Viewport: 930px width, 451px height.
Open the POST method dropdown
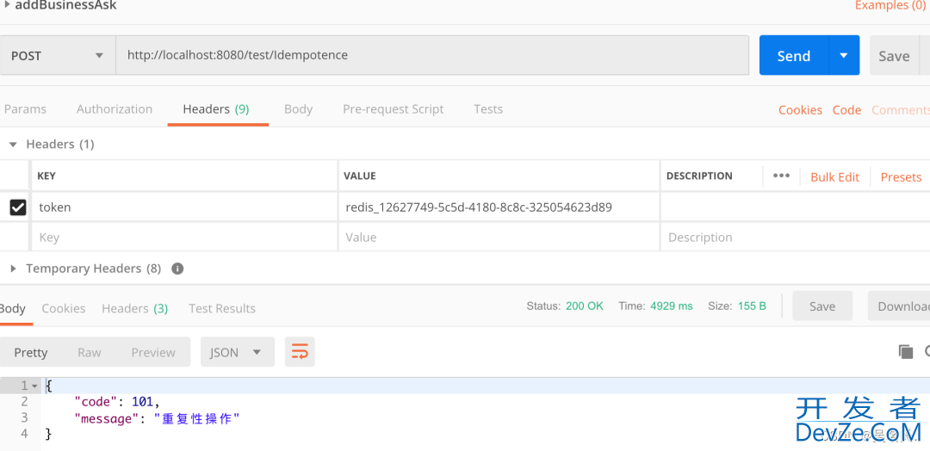pos(58,56)
